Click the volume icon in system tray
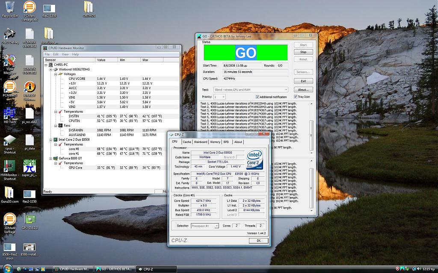 click(x=418, y=269)
